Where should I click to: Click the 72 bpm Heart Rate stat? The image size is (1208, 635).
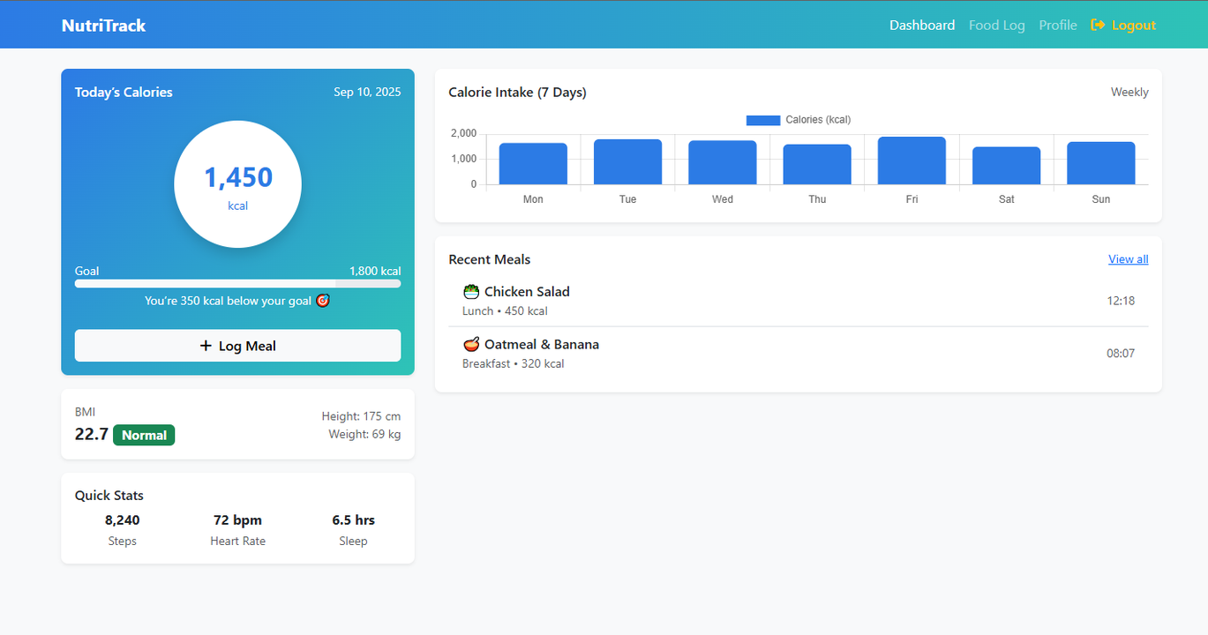click(237, 530)
